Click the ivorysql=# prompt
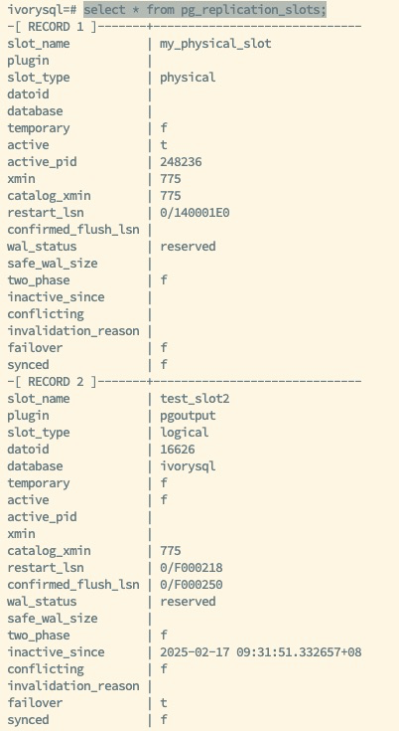Viewport: 399px width, 731px height. 42,9
